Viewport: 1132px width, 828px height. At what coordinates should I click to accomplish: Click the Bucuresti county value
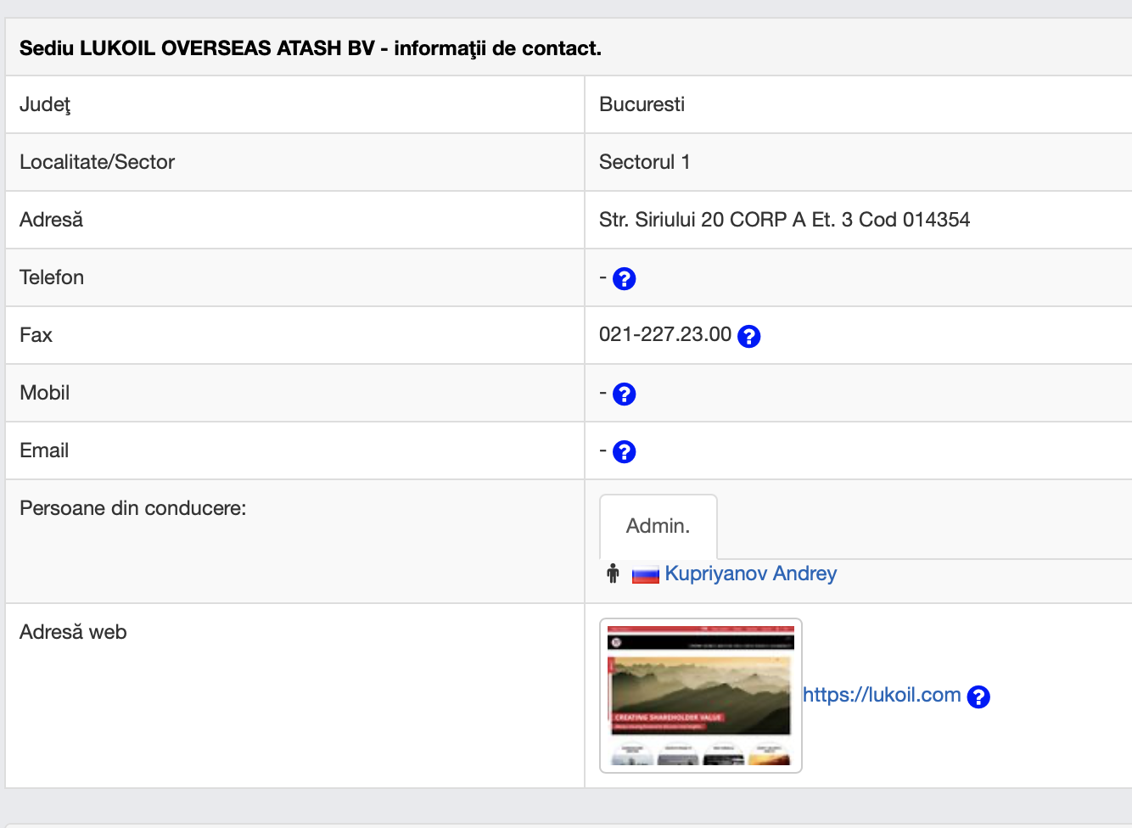click(642, 104)
